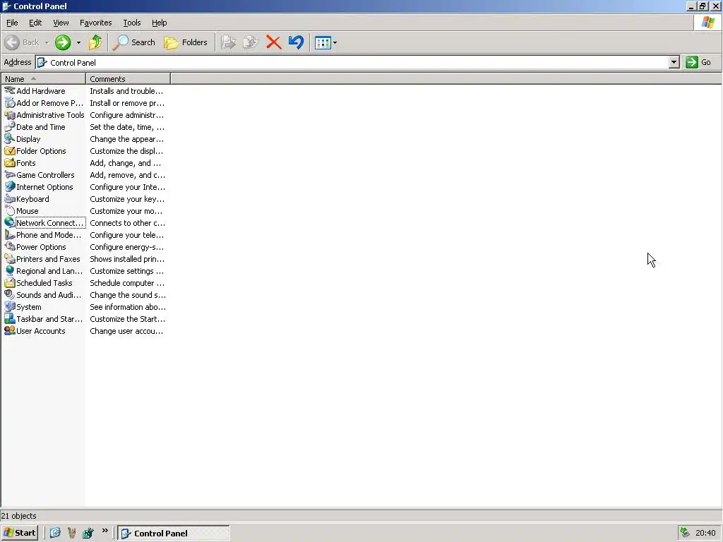Click the Copy To toolbar icon

pos(251,42)
